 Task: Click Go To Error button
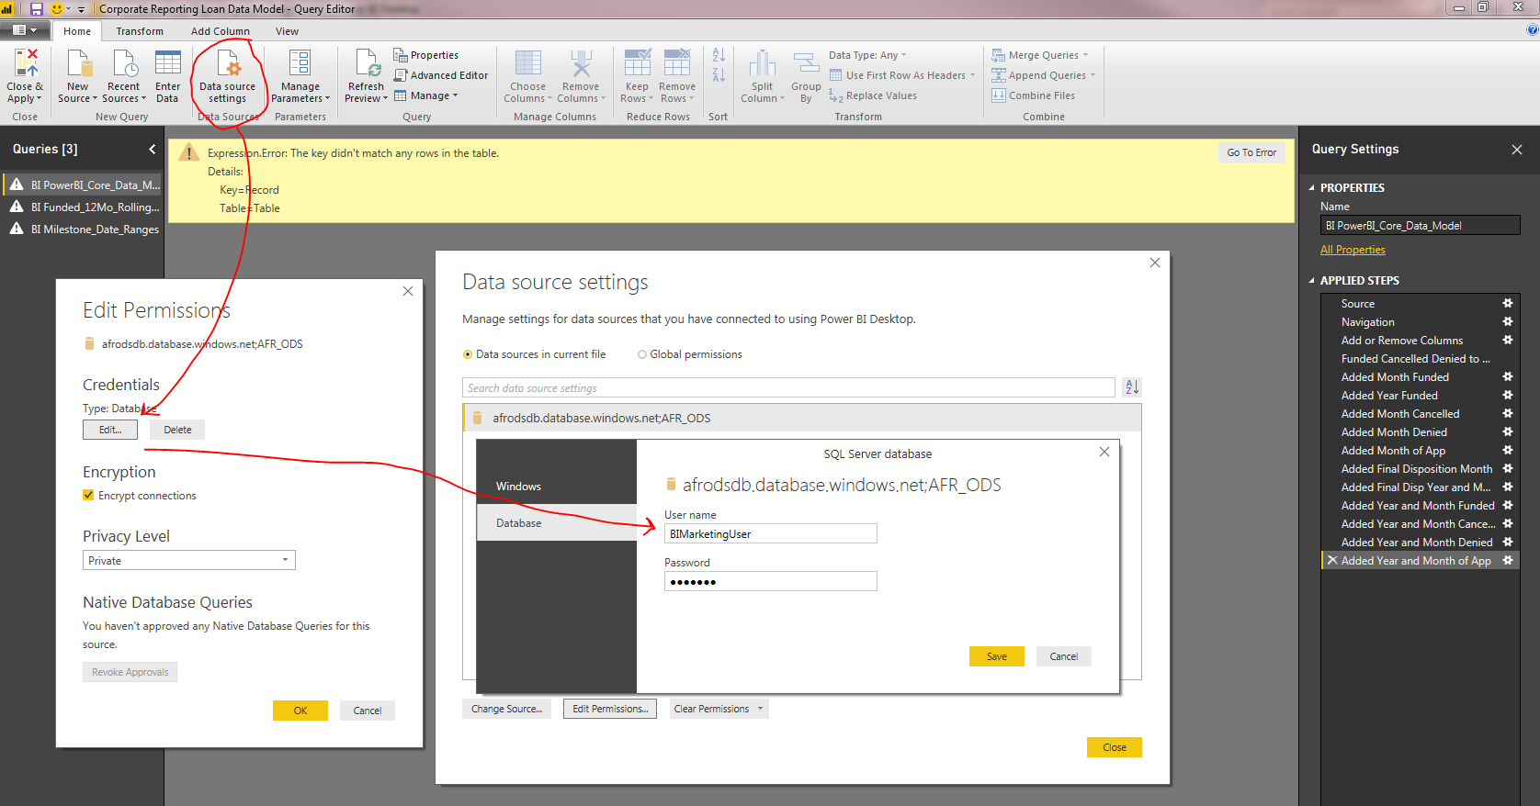[1251, 152]
